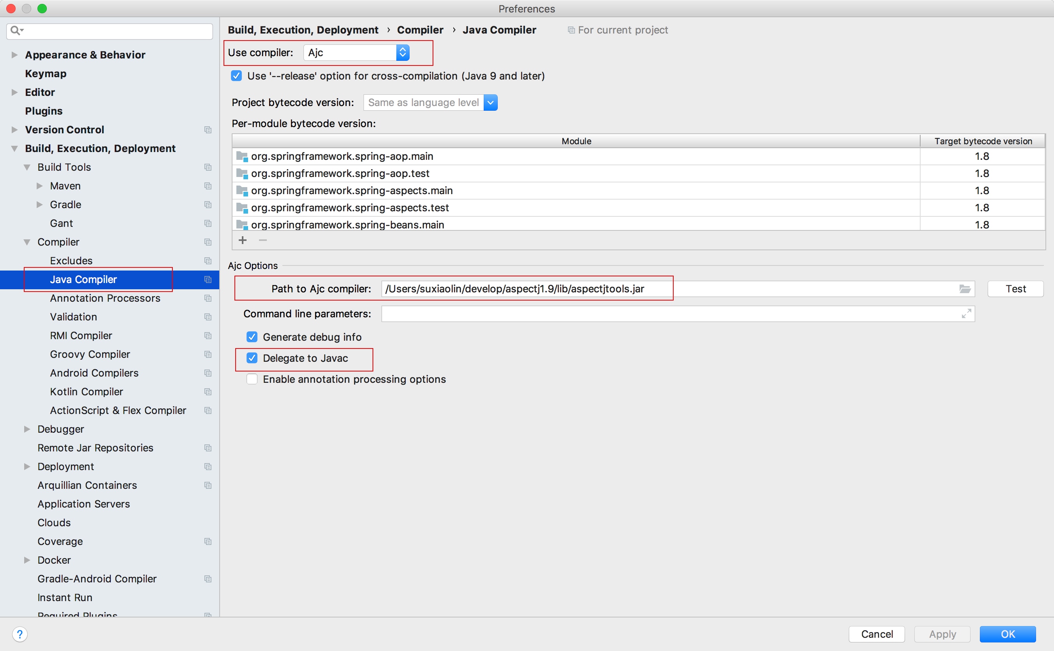Viewport: 1054px width, 651px height.
Task: Click project-level icon beside Groovy Compiler
Action: coord(208,354)
